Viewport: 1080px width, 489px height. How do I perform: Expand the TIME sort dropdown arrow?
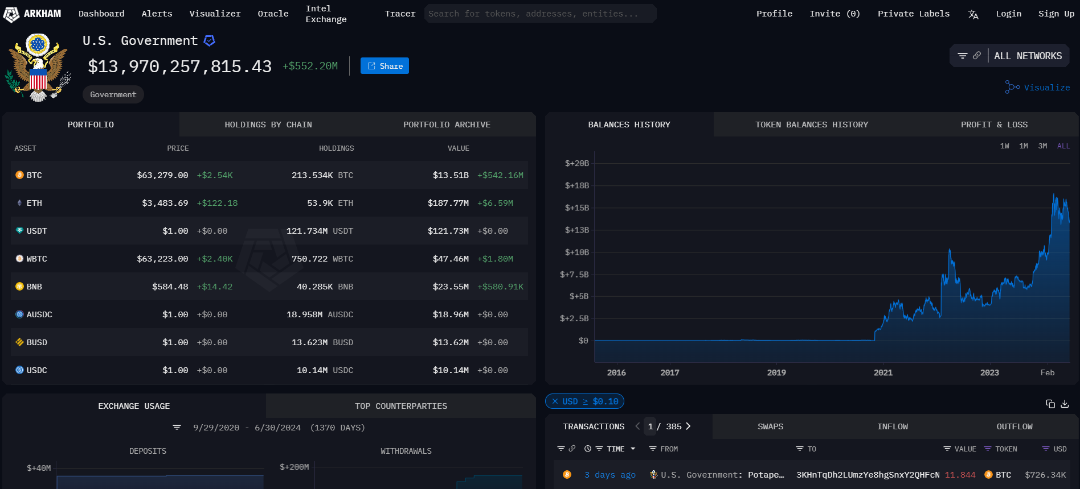pyautogui.click(x=633, y=449)
